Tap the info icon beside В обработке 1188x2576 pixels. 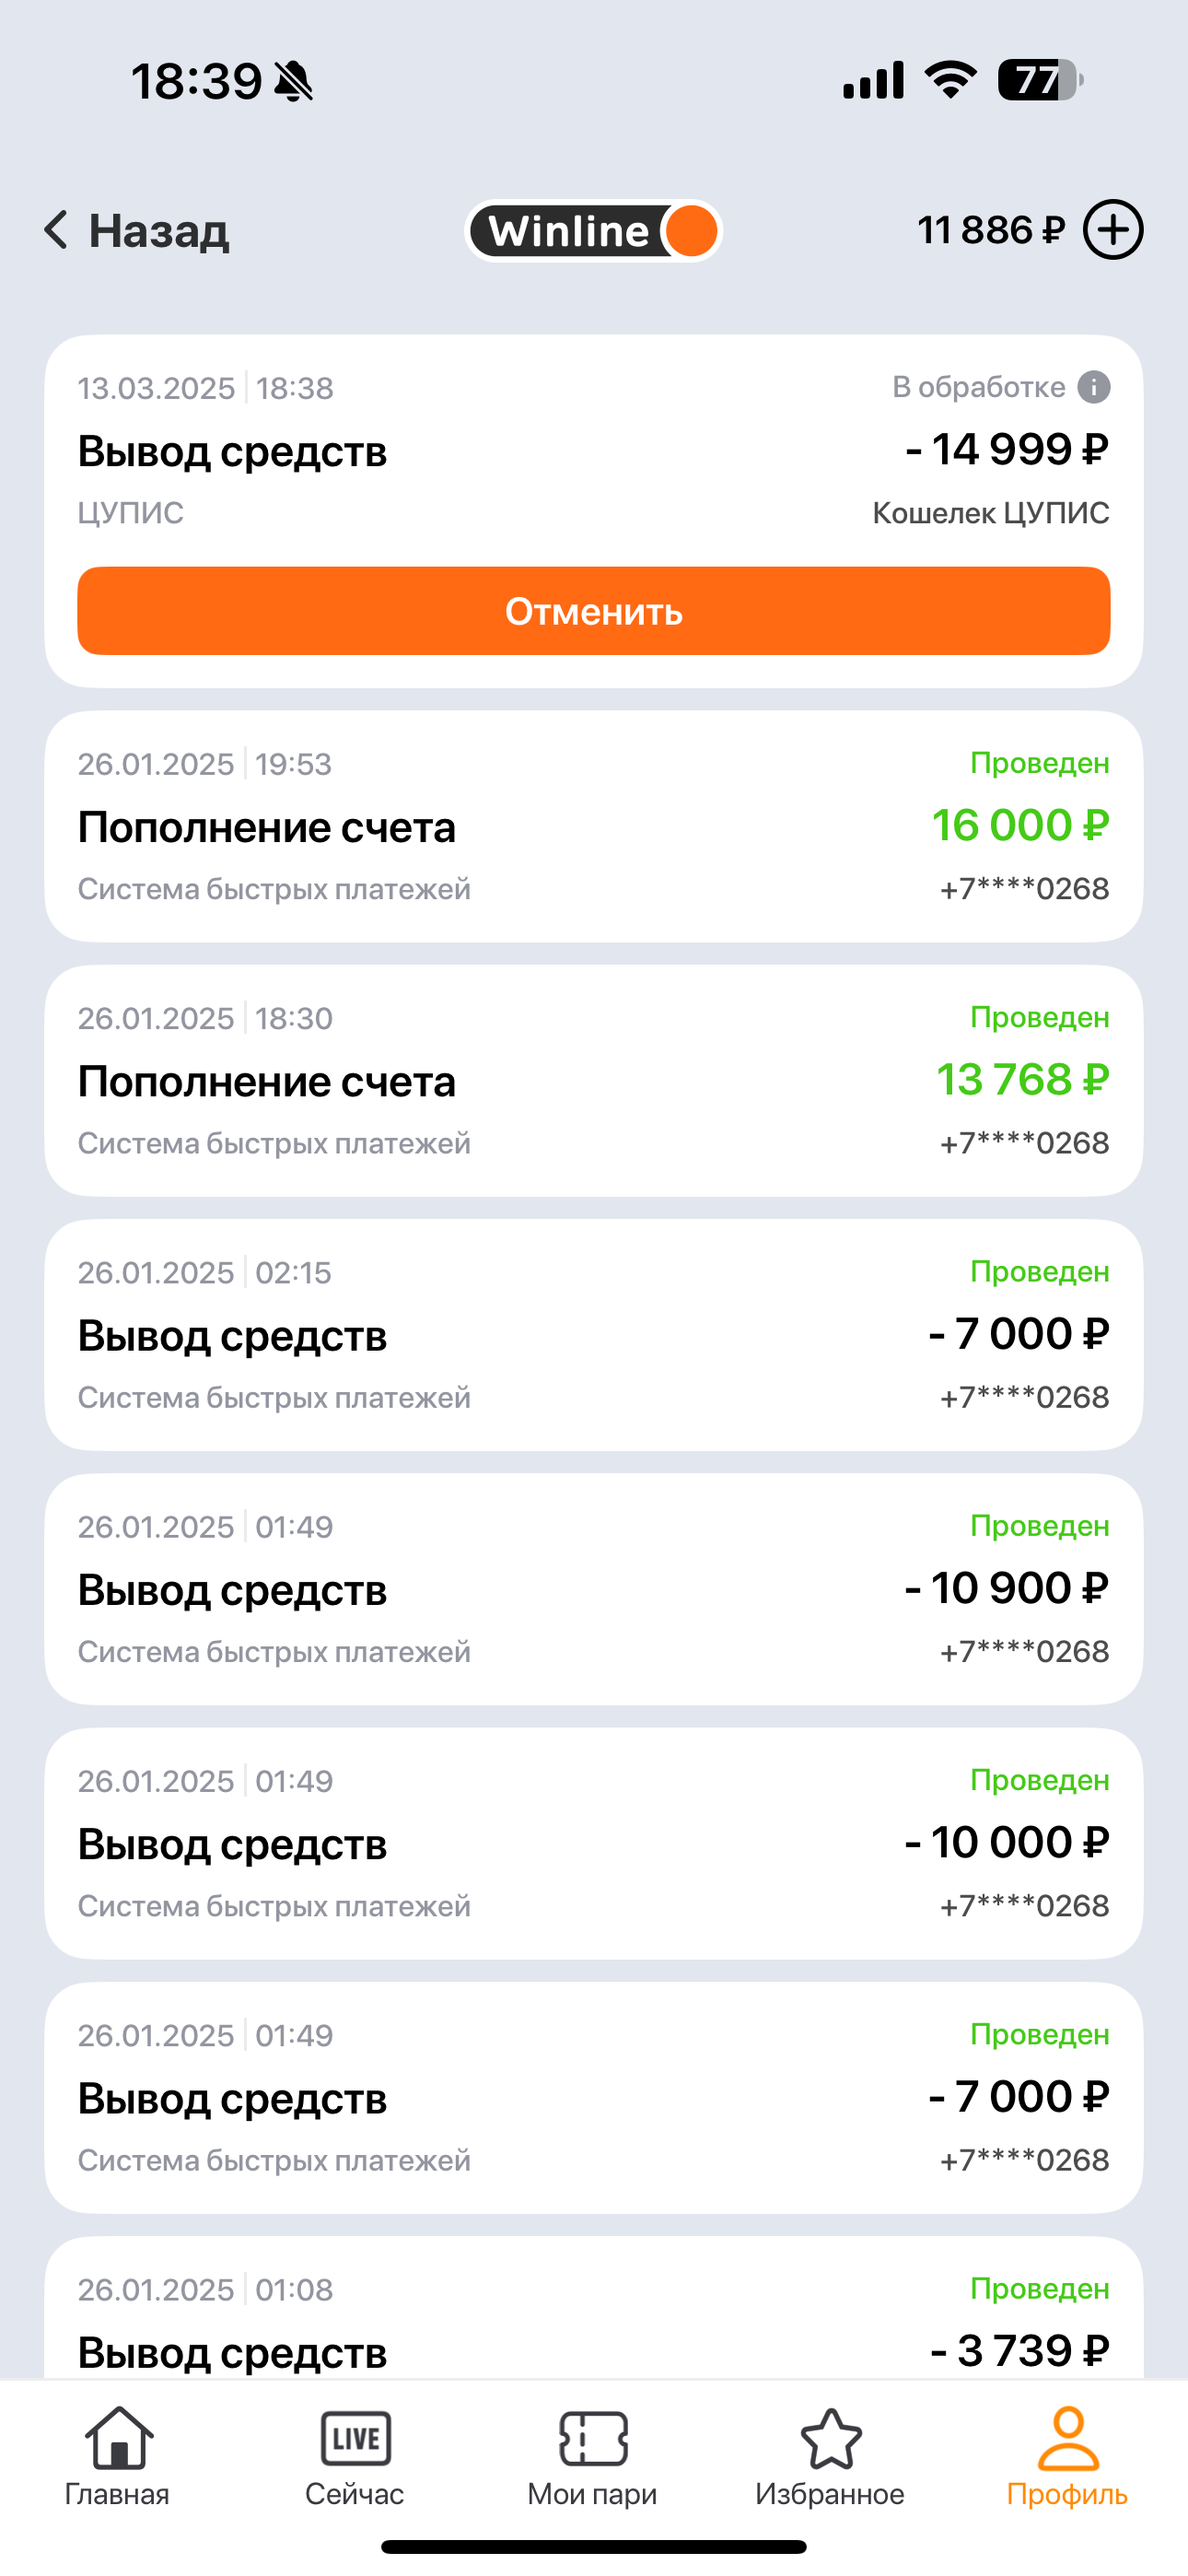pos(1093,387)
